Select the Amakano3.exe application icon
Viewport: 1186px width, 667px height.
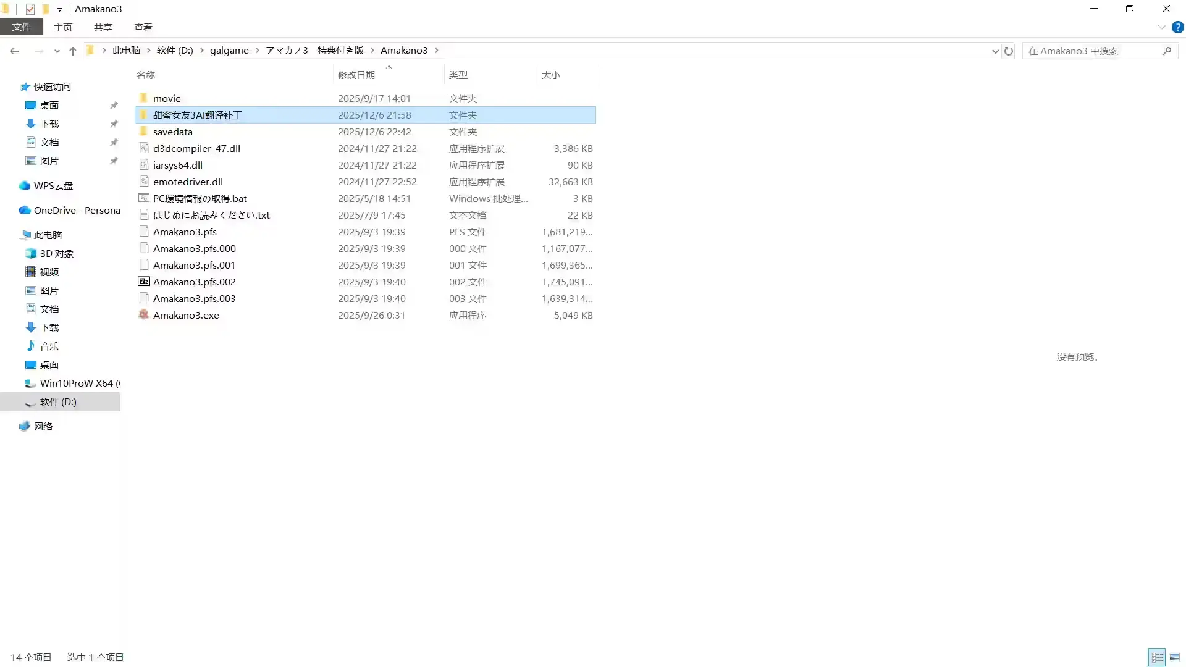(x=144, y=315)
